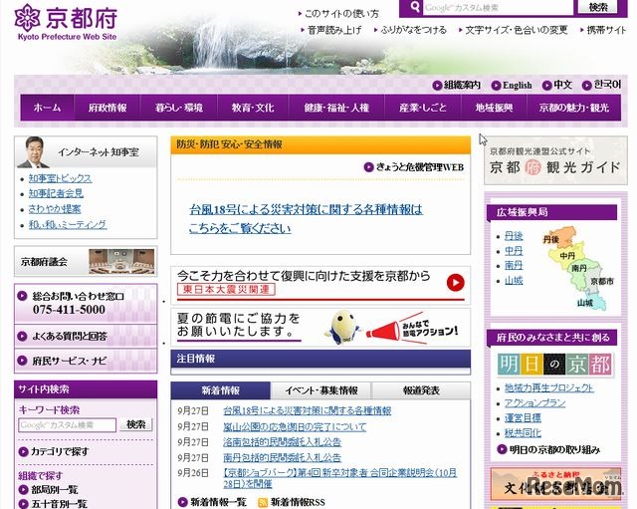Open the 台風18号 disaster information headline link
This screenshot has width=637, height=509.
(x=306, y=219)
